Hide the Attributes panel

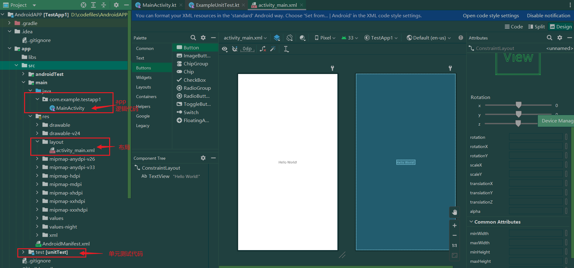coord(570,38)
